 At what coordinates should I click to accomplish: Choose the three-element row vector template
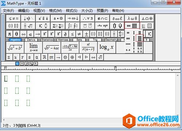(128, 38)
